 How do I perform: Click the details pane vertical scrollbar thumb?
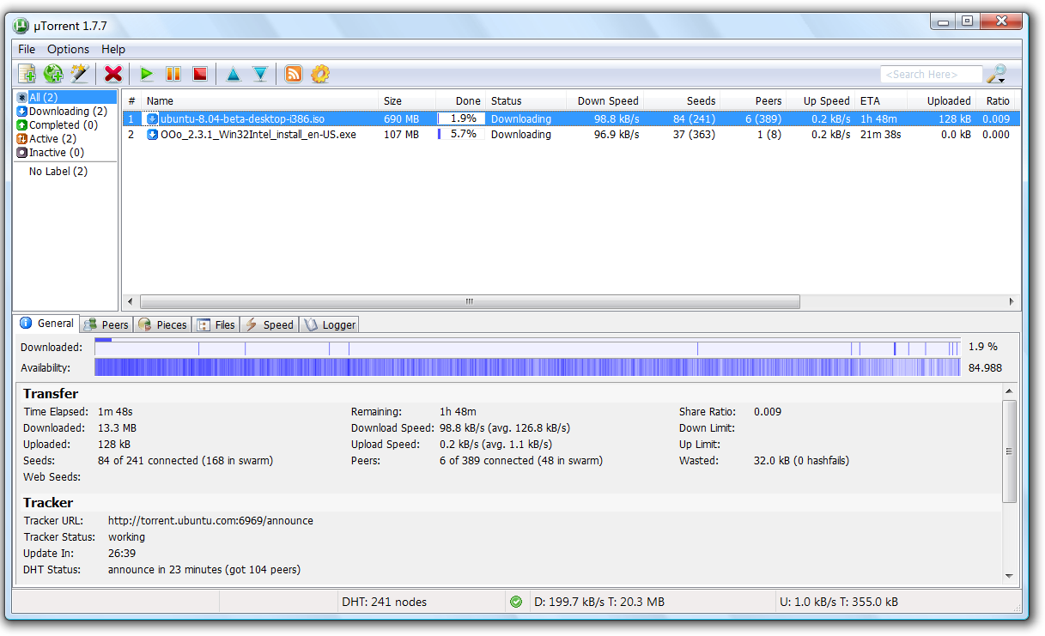[x=1010, y=451]
